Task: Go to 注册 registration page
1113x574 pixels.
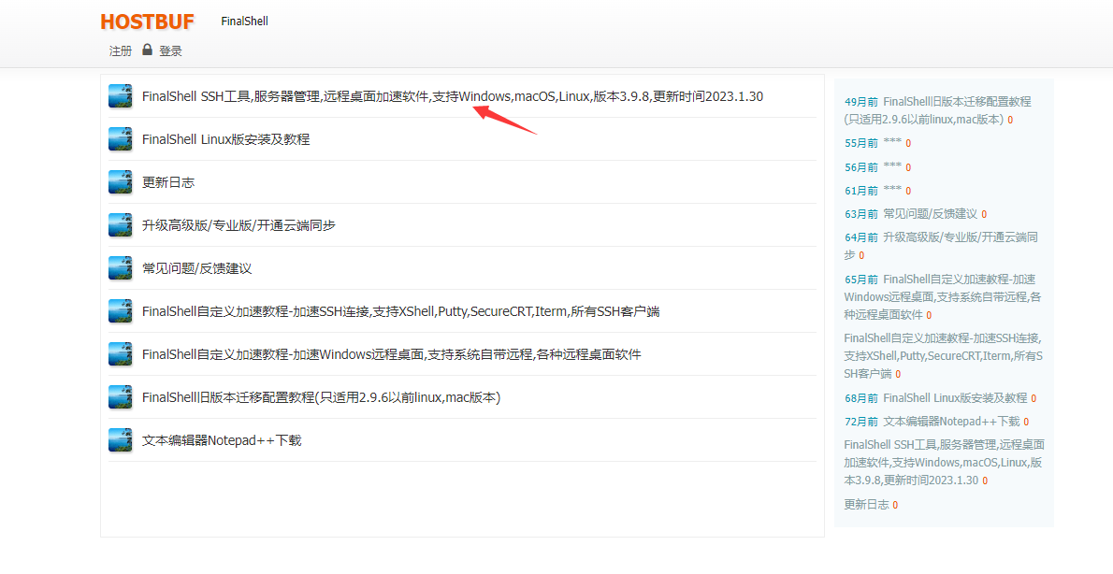Action: tap(120, 51)
